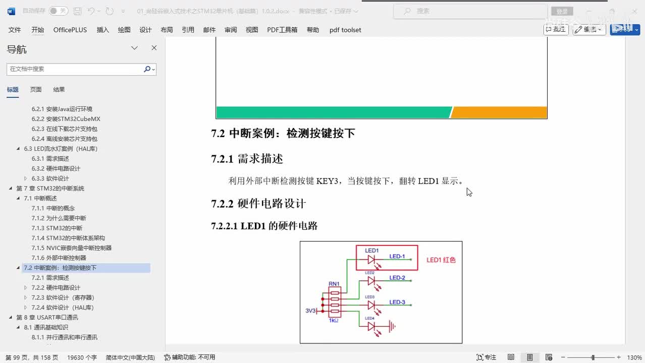Click the Redo/Repeat arrow icon

pos(110,11)
